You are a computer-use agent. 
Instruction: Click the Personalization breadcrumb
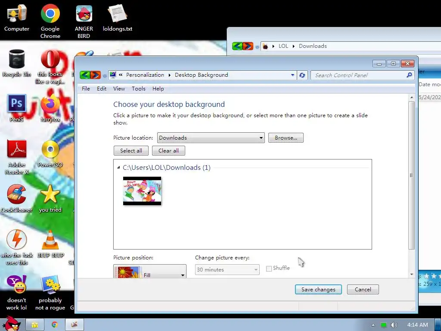(x=145, y=75)
